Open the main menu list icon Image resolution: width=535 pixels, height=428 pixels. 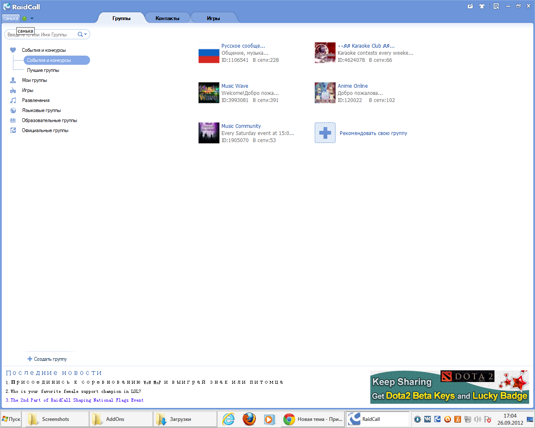click(496, 6)
